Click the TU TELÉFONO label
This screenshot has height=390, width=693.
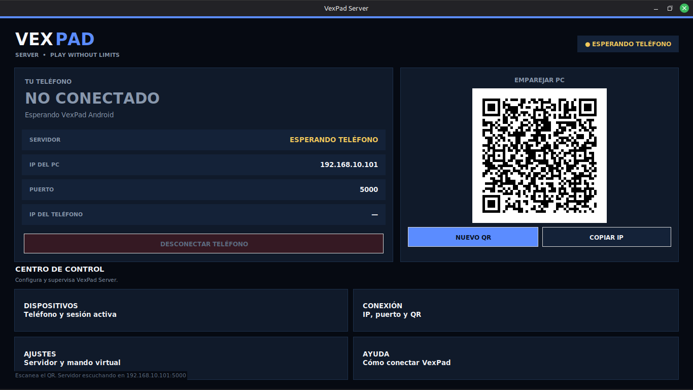(48, 81)
